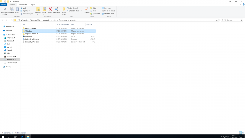This screenshot has width=245, height=138.
Task: Go up one folder level
Action: [12, 20]
